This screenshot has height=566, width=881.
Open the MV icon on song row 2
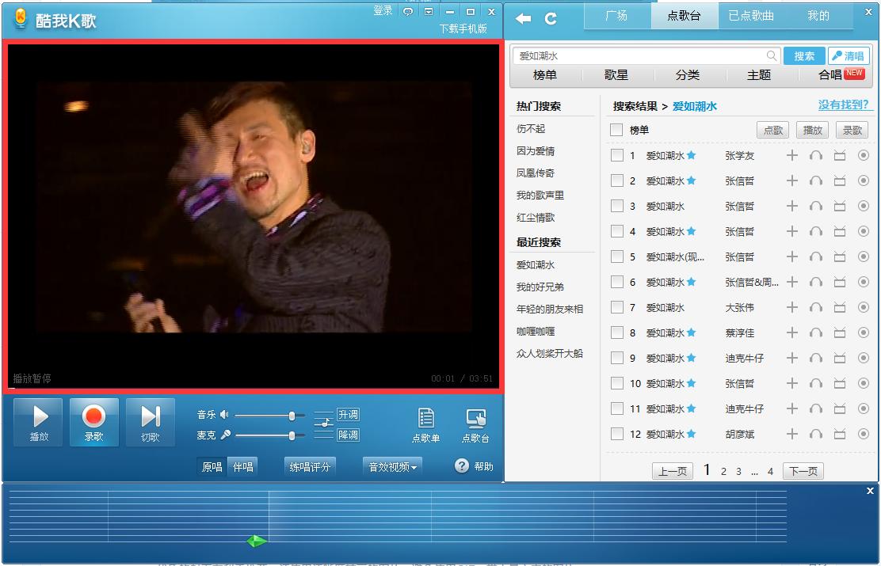coord(840,180)
